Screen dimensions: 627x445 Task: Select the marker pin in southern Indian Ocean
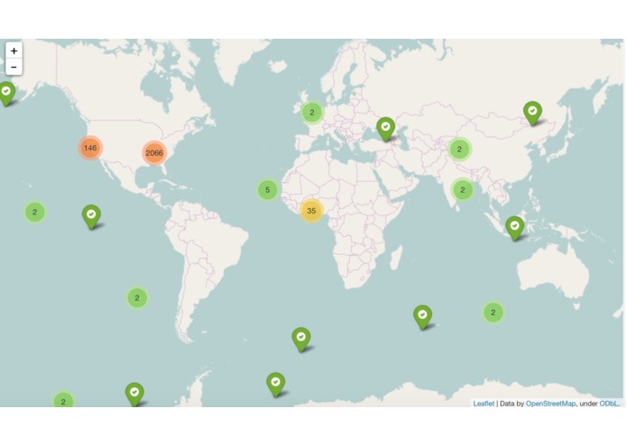coord(423,317)
